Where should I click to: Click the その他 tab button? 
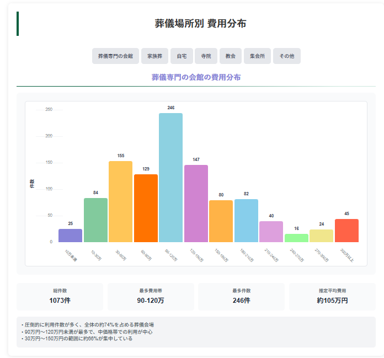(286, 56)
